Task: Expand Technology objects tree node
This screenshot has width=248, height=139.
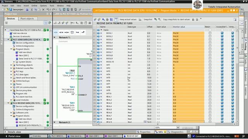Action: 11,65
